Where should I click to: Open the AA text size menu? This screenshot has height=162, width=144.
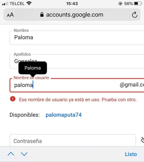(x=10, y=15)
